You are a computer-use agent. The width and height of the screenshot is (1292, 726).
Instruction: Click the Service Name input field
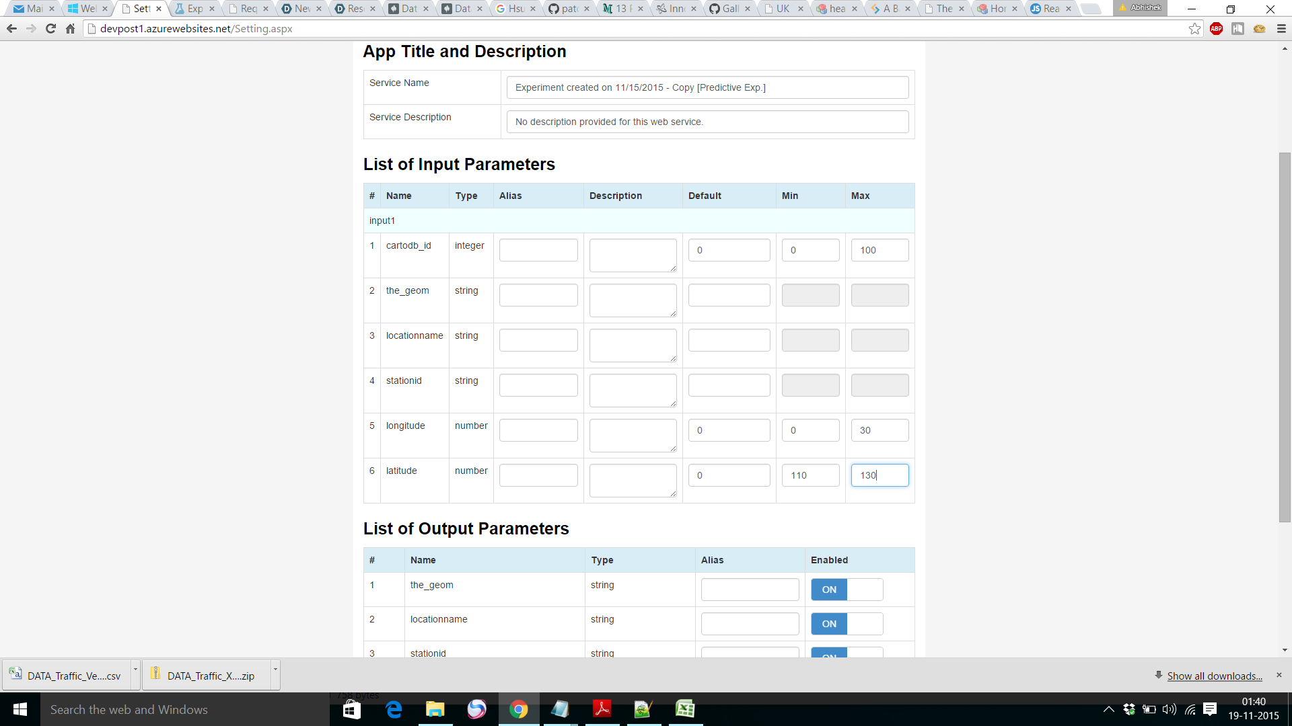tap(707, 87)
